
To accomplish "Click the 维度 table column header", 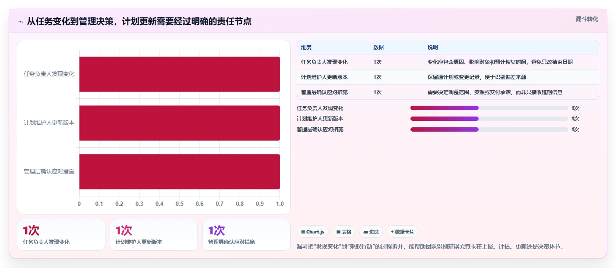I will tap(306, 47).
